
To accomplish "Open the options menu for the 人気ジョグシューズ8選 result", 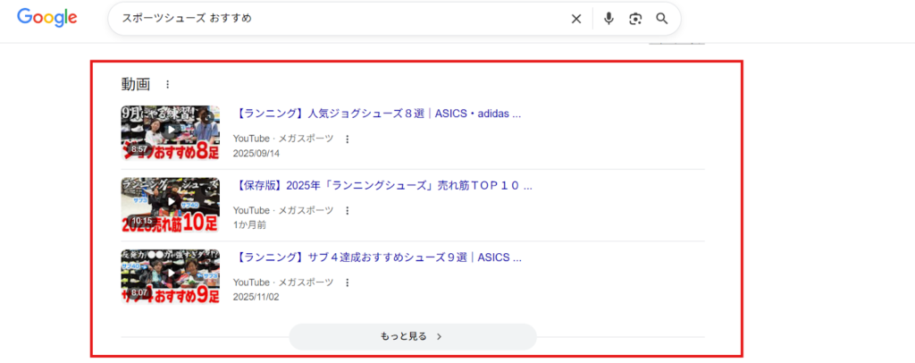I will click(x=348, y=139).
